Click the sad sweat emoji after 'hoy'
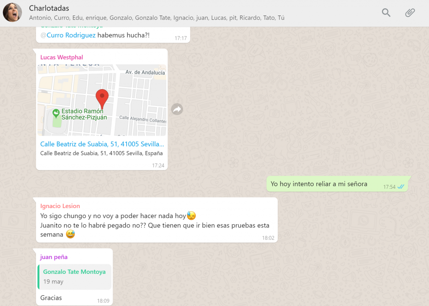The width and height of the screenshot is (429, 306). [191, 216]
